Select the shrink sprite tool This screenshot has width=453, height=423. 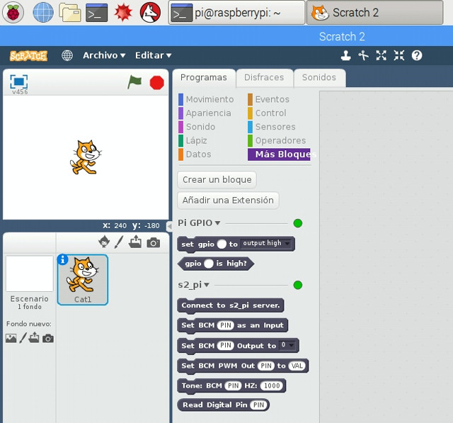point(399,55)
